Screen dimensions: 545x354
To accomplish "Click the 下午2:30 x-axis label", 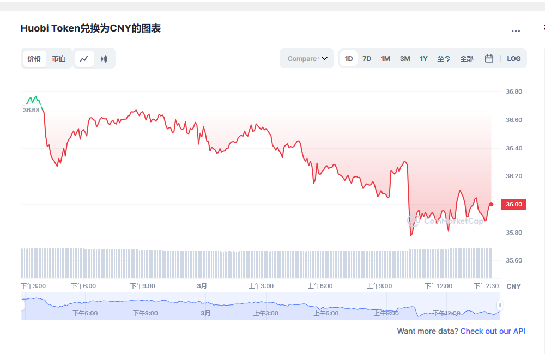I will [x=486, y=286].
